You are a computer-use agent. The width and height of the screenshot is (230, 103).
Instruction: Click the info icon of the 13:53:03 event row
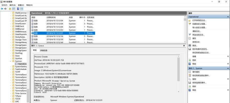point(32,30)
